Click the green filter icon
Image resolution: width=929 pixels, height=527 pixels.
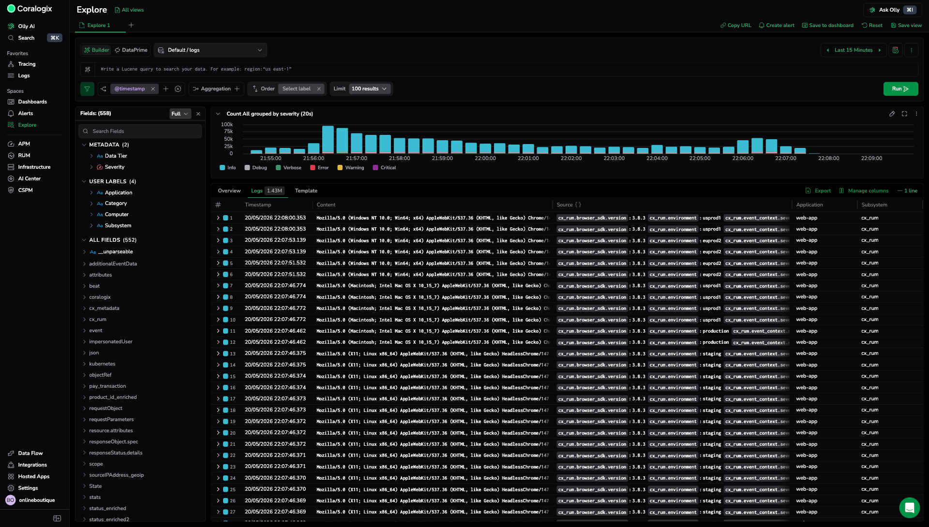point(87,88)
